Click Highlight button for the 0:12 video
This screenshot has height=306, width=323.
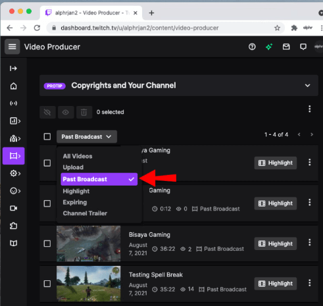276,203
